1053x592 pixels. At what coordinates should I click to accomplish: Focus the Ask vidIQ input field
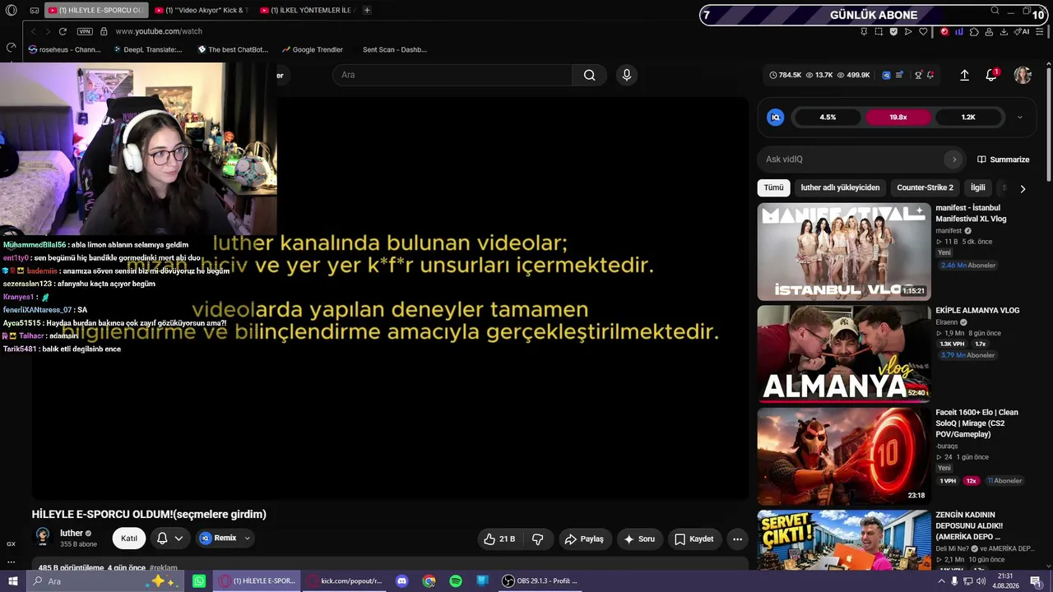tap(852, 160)
